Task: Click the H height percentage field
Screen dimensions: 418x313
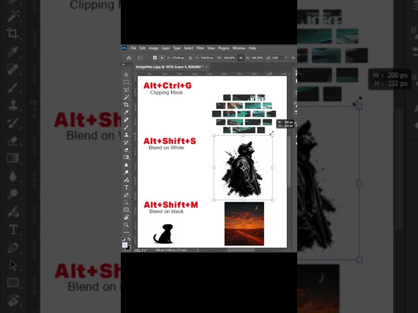Action: pos(257,58)
